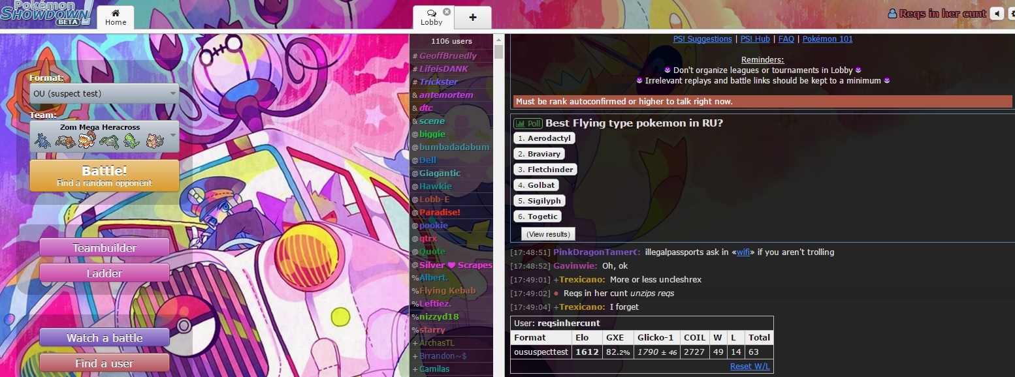Screen dimensions: 1015x377
Task: Vote for 4. Golbat in poll
Action: (536, 185)
